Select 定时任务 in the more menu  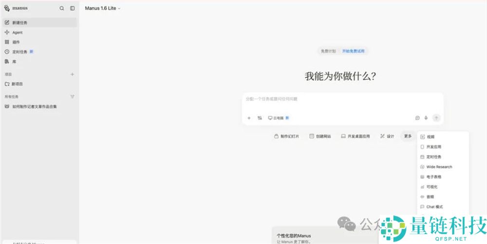coord(443,157)
